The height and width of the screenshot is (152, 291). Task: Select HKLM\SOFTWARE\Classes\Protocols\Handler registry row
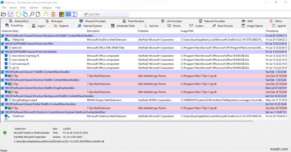(x=144, y=52)
